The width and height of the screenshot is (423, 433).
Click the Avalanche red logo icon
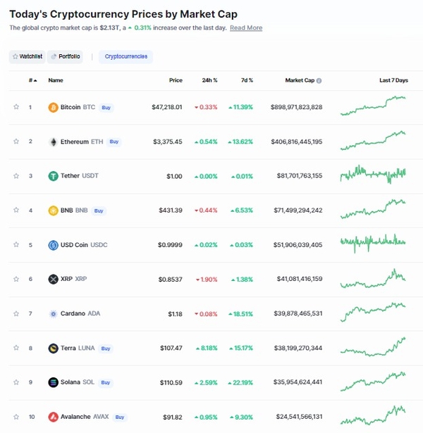[x=53, y=417]
